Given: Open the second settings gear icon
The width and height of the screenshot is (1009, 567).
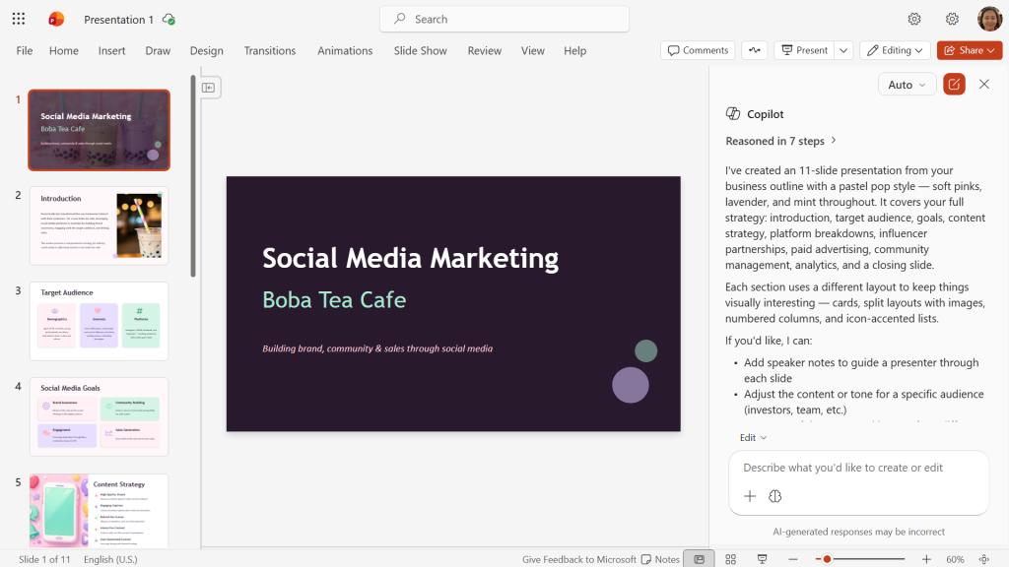Looking at the screenshot, I should [x=952, y=20].
